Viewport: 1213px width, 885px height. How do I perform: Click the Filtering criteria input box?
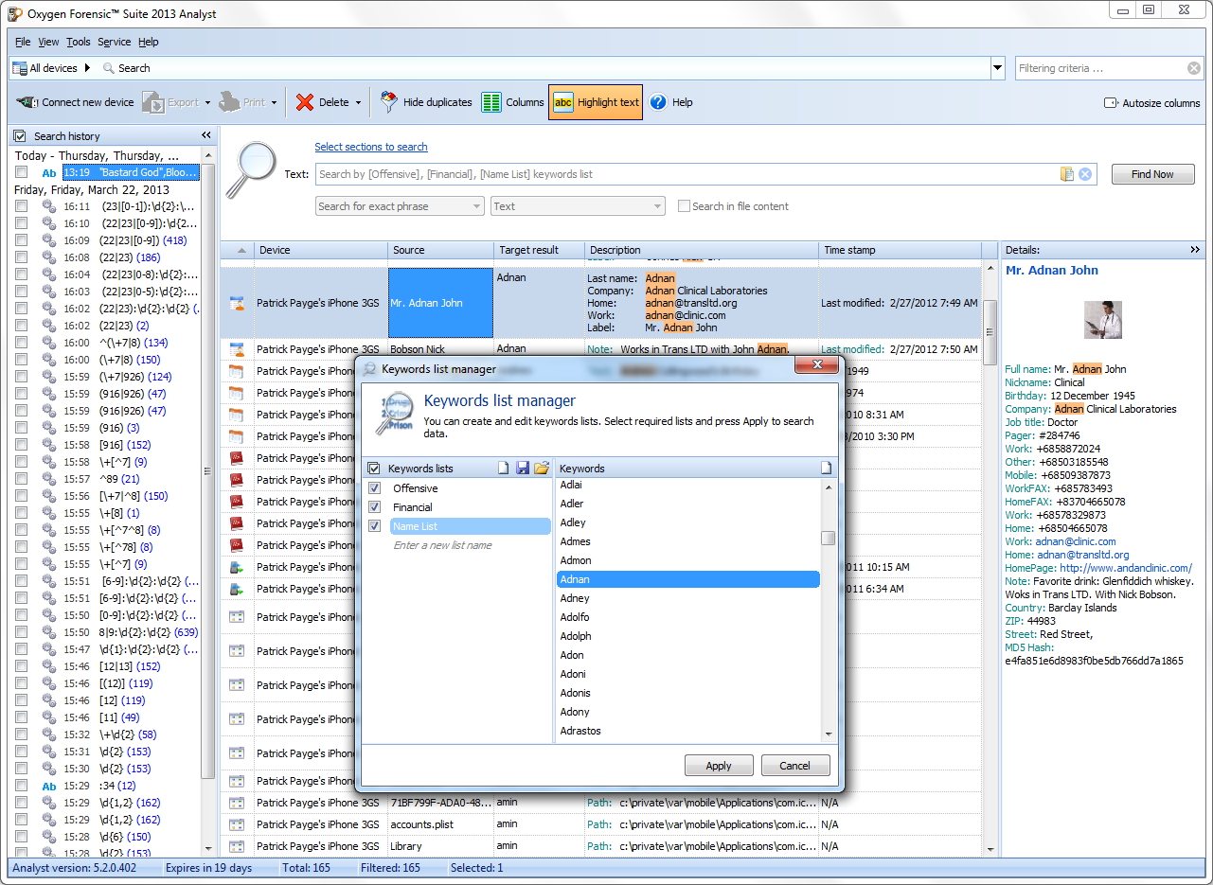tap(1101, 68)
